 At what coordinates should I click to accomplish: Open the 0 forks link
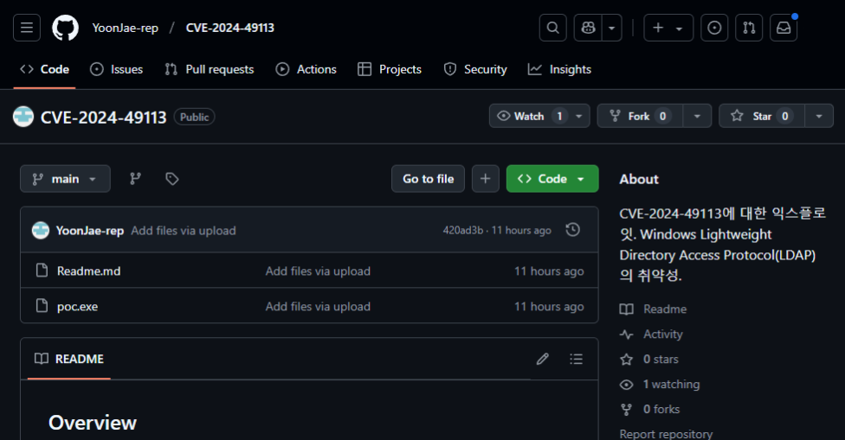(649, 410)
